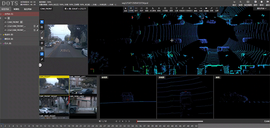The image size is (270, 128).
Task: Select the rectangle box tool in image toolbar
Action: [42, 27]
